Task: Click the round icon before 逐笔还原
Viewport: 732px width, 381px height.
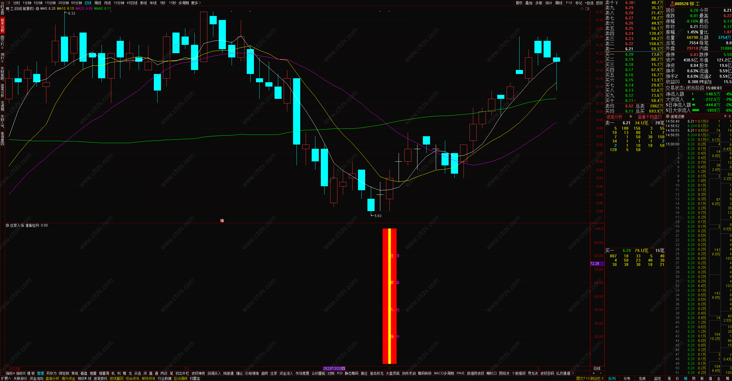Action: tap(668, 117)
